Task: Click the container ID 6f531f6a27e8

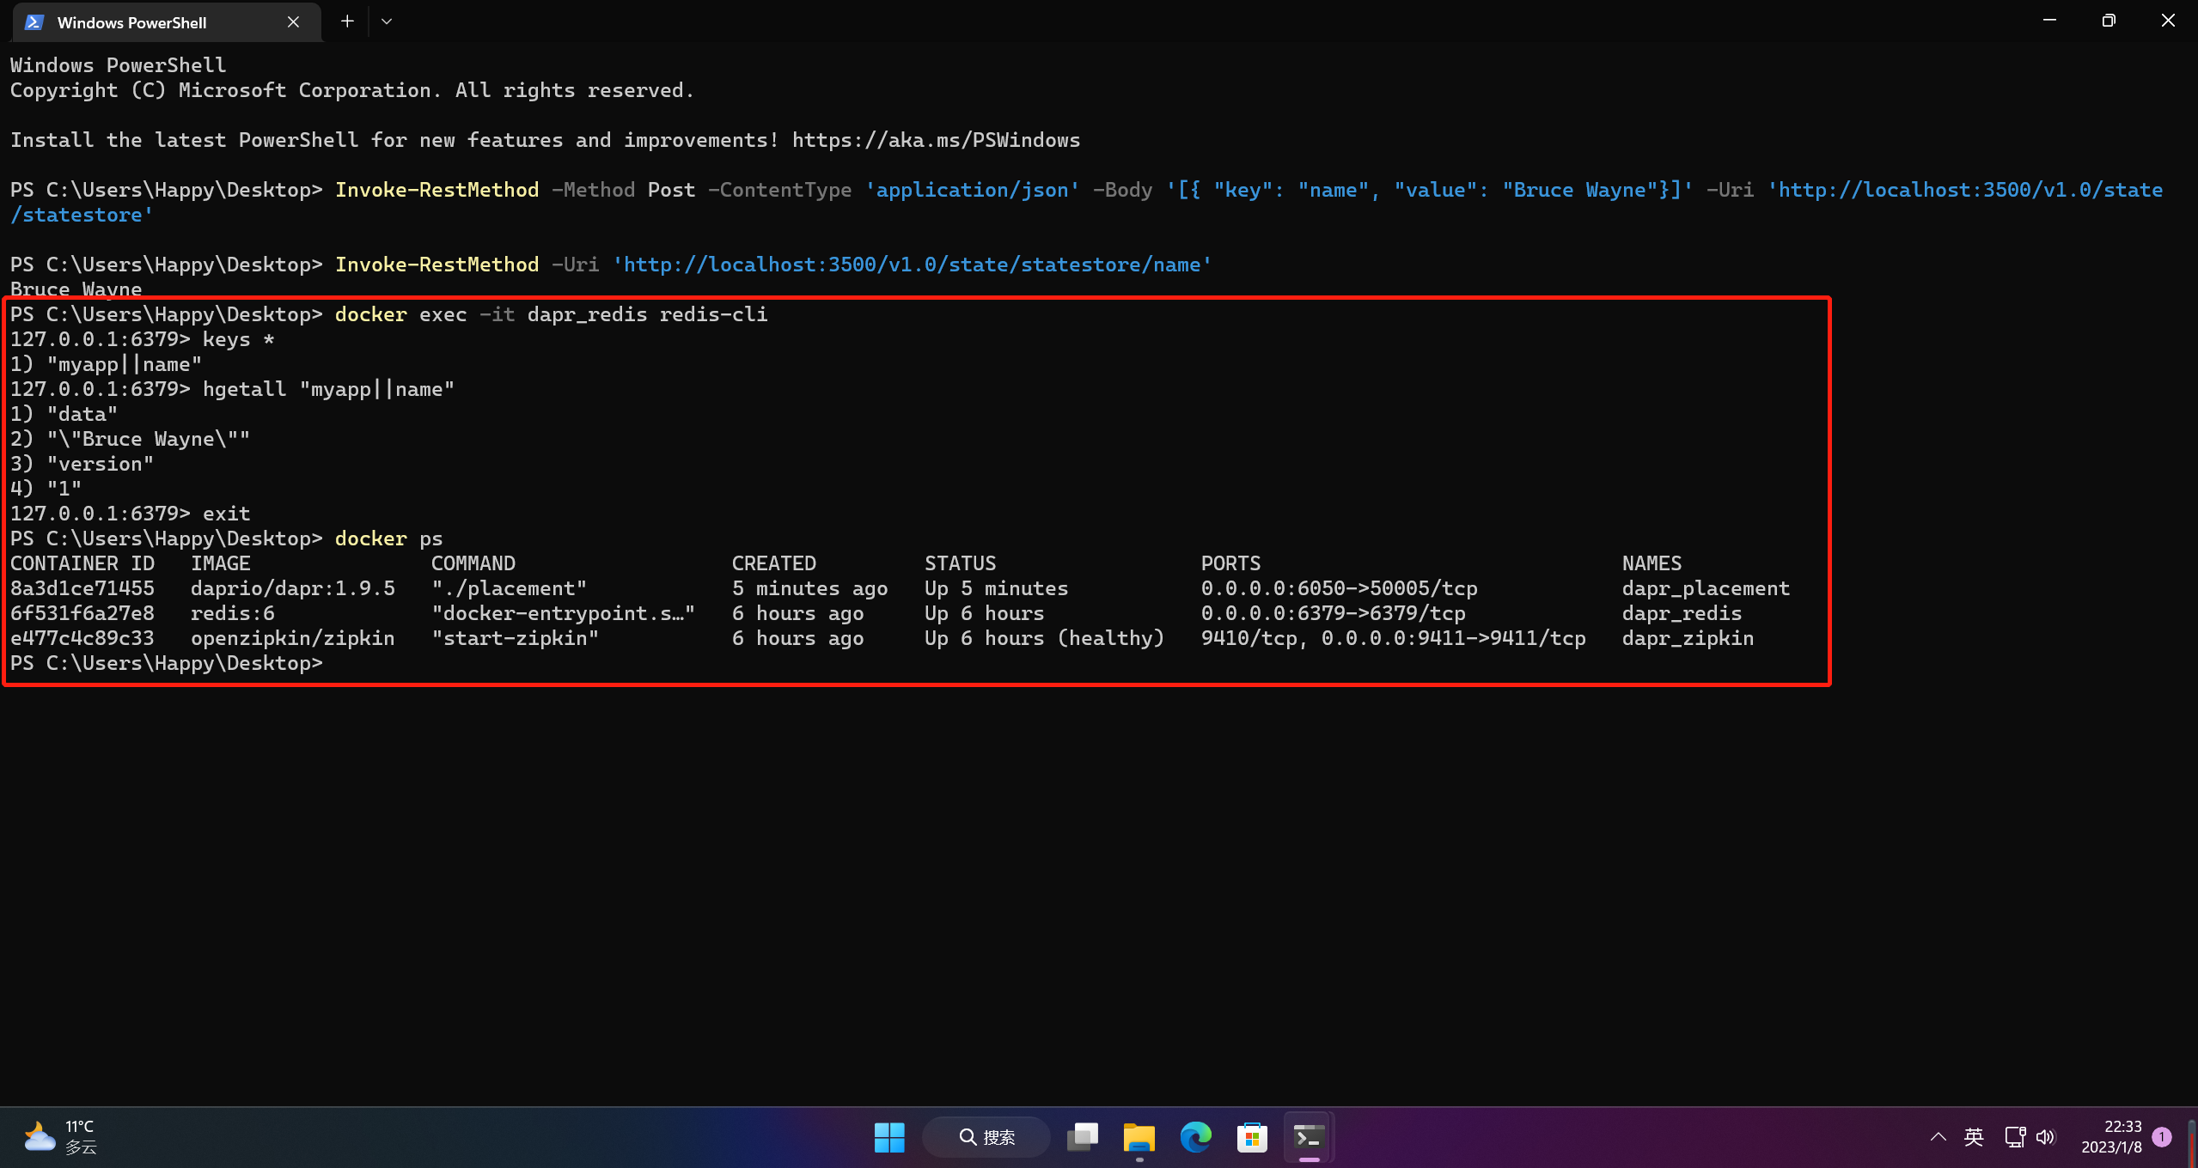Action: click(x=82, y=613)
